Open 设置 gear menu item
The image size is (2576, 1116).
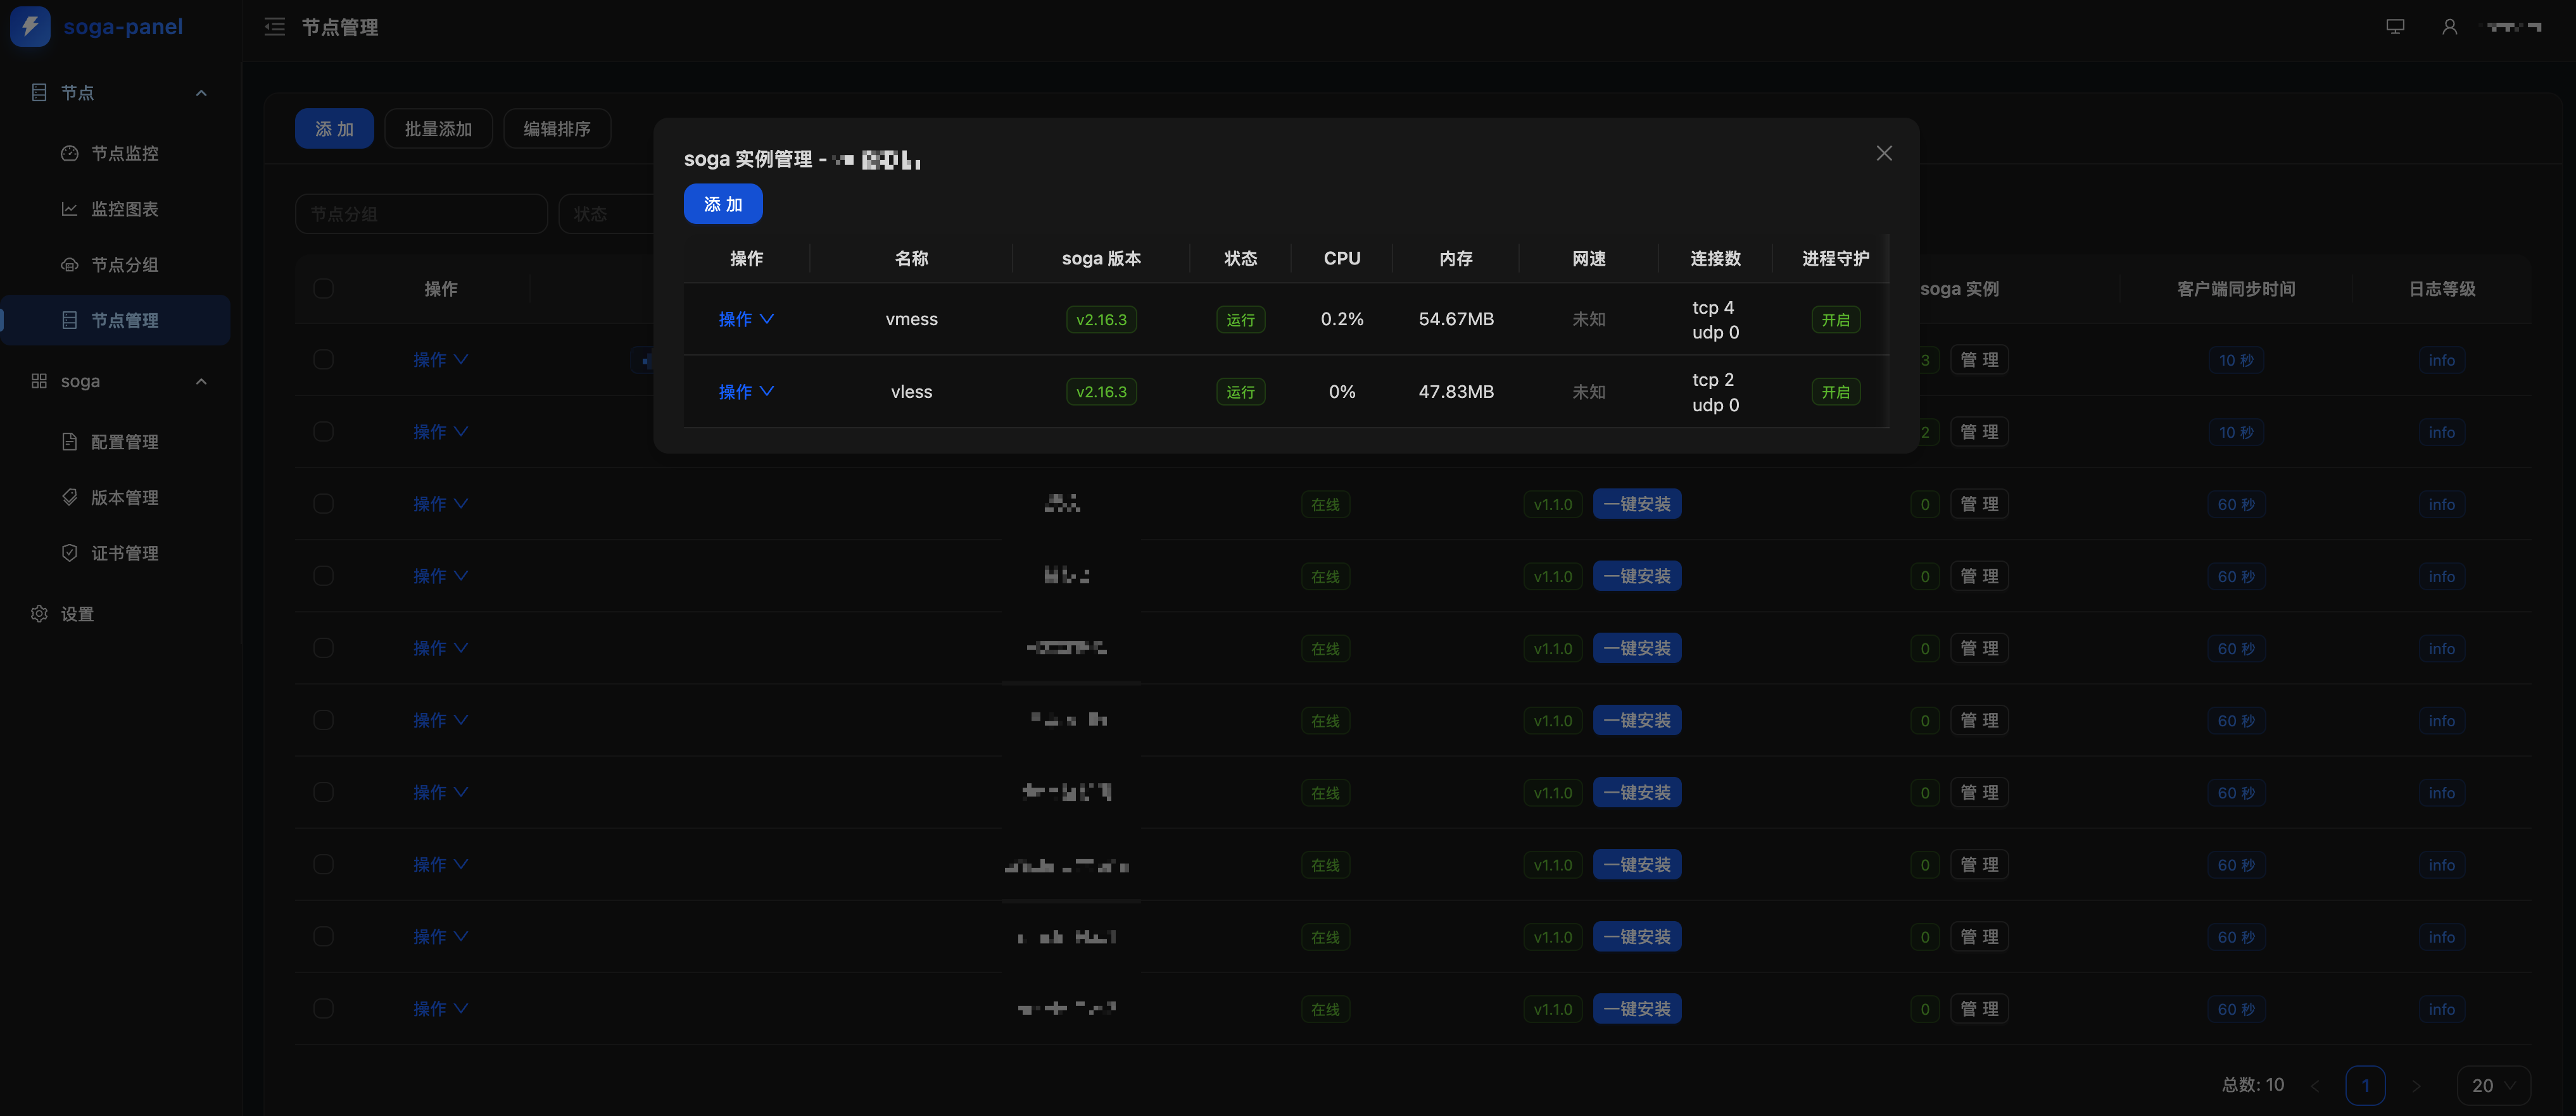pos(116,614)
